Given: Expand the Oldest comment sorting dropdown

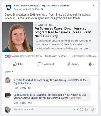Looking at the screenshot, I should tap(9, 72).
